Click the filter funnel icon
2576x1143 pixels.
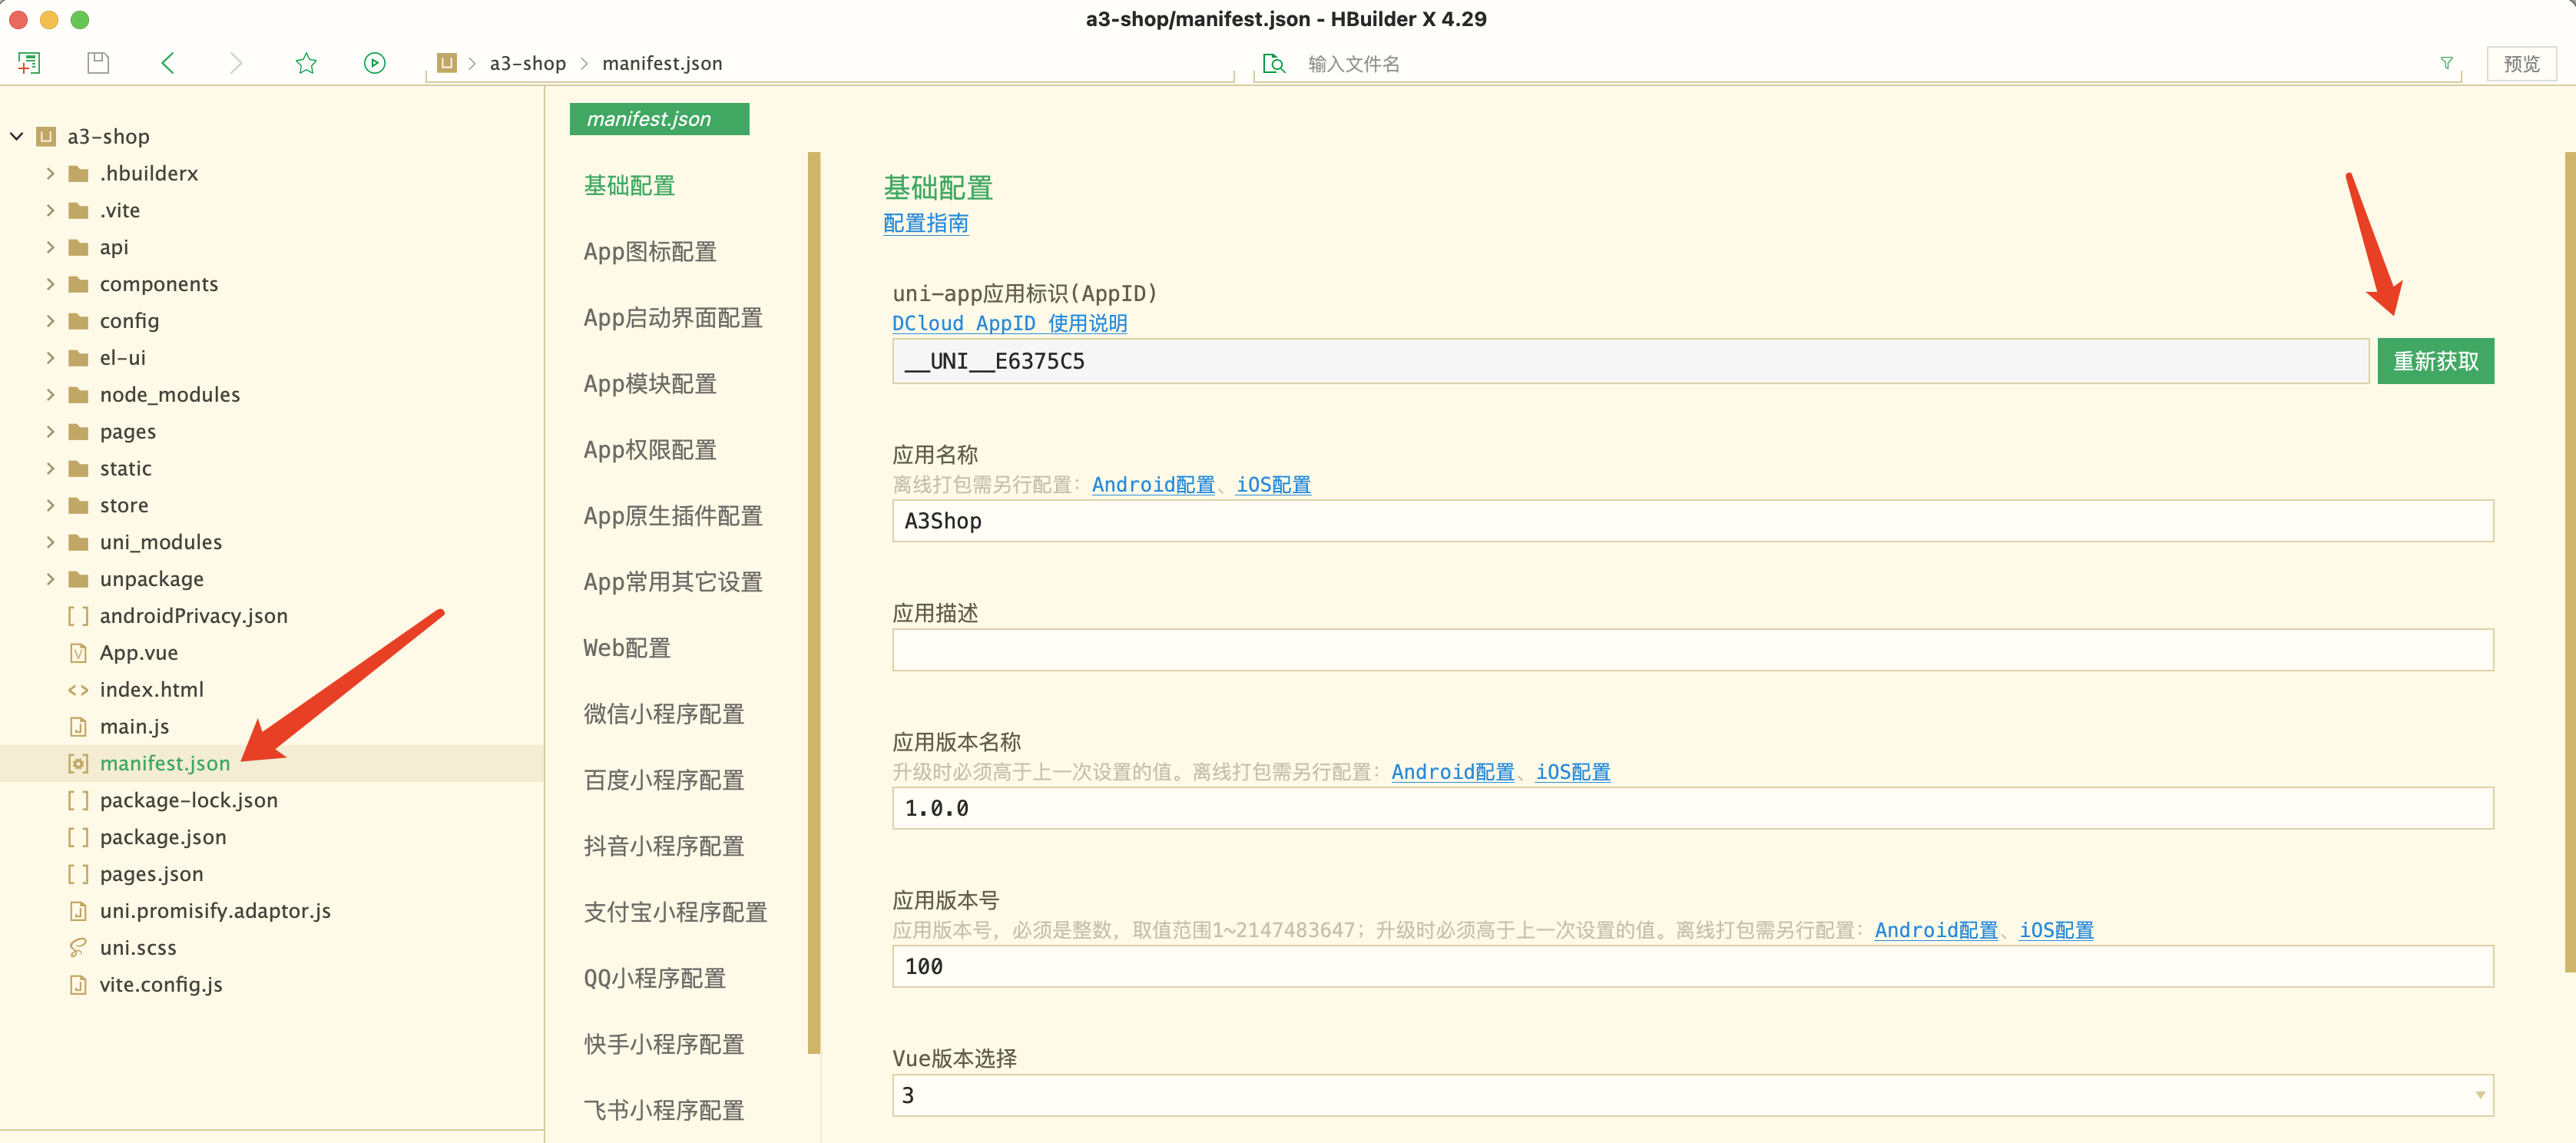[x=2447, y=63]
